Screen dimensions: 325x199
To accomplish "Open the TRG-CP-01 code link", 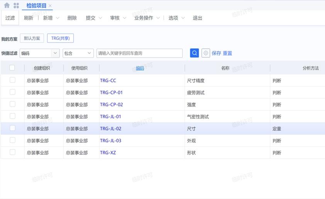I will pyautogui.click(x=111, y=92).
